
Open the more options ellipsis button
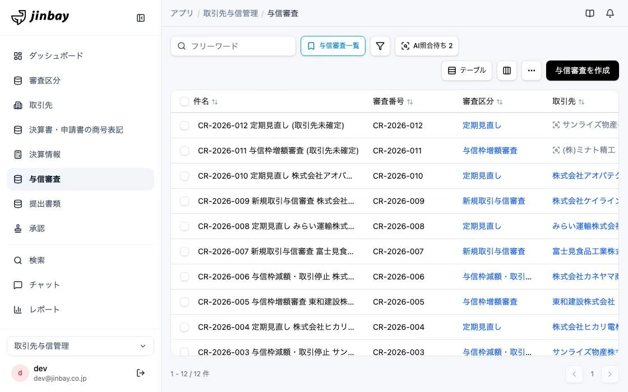(532, 71)
